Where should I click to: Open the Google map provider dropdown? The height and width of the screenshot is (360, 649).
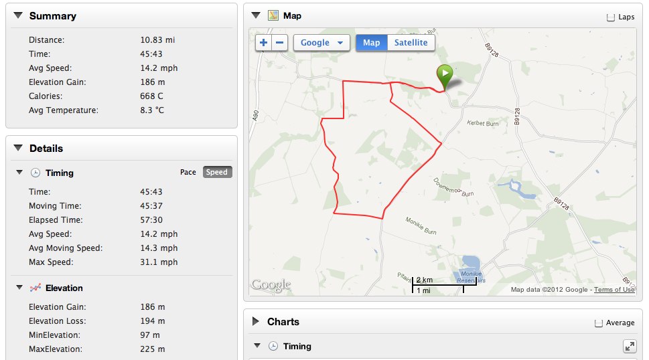tap(322, 43)
